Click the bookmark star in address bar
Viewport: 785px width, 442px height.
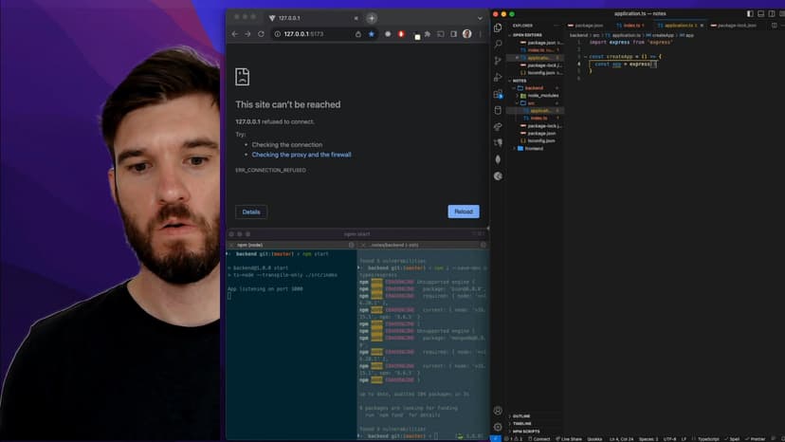pos(372,34)
